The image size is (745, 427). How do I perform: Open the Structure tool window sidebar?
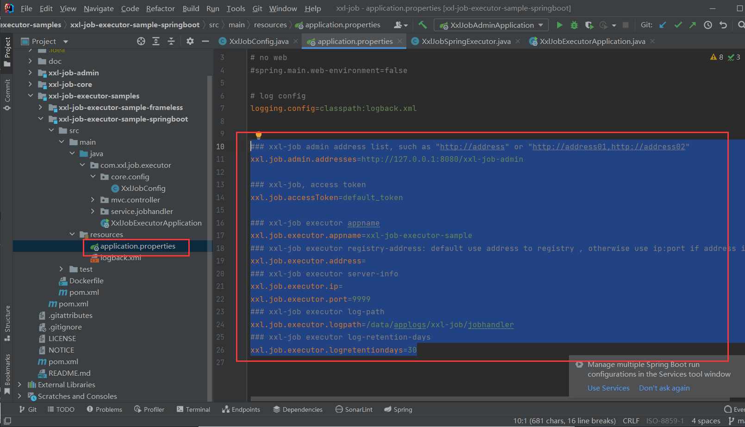click(7, 323)
